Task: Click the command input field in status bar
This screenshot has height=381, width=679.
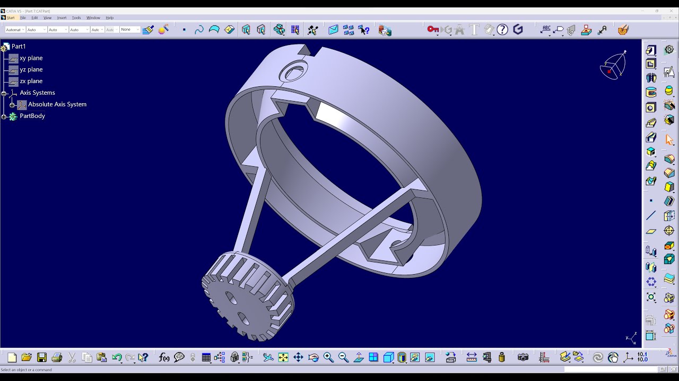Action: (x=610, y=369)
